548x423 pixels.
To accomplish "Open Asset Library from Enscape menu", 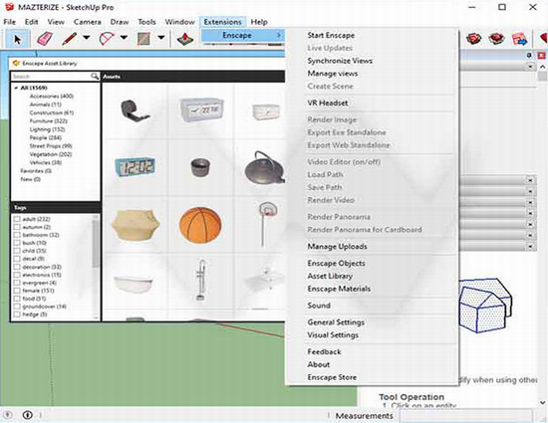I will click(330, 276).
